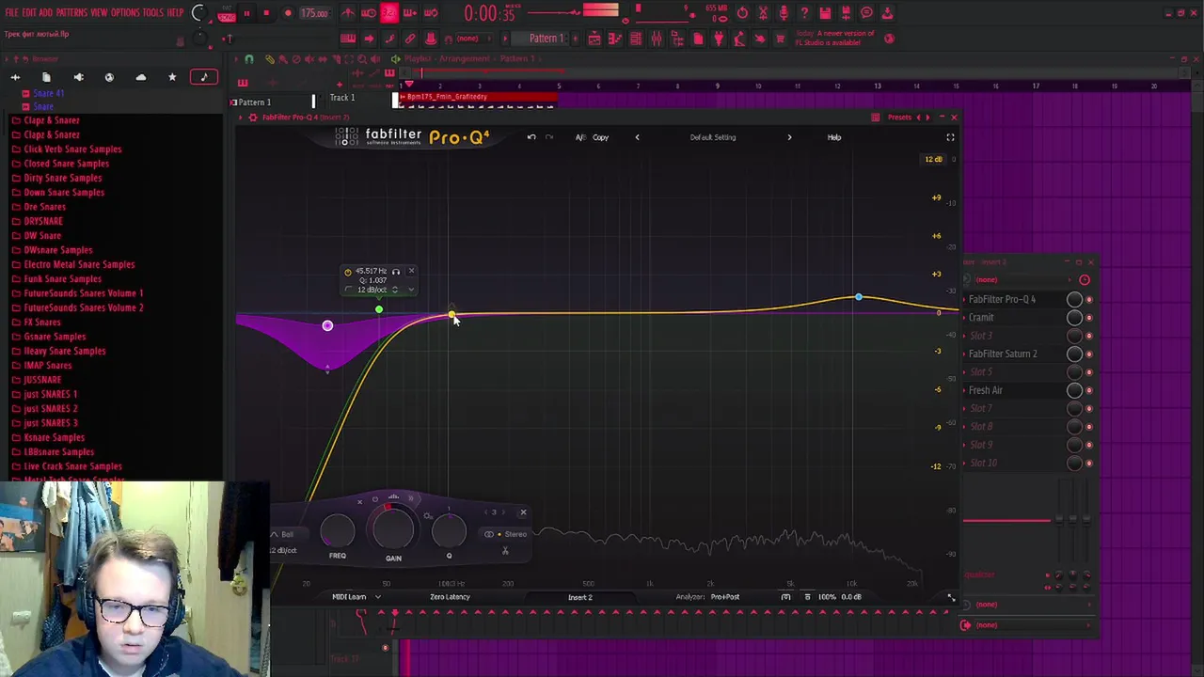The height and width of the screenshot is (677, 1204).
Task: Go to previous preset in Pro-Q
Action: [637, 137]
